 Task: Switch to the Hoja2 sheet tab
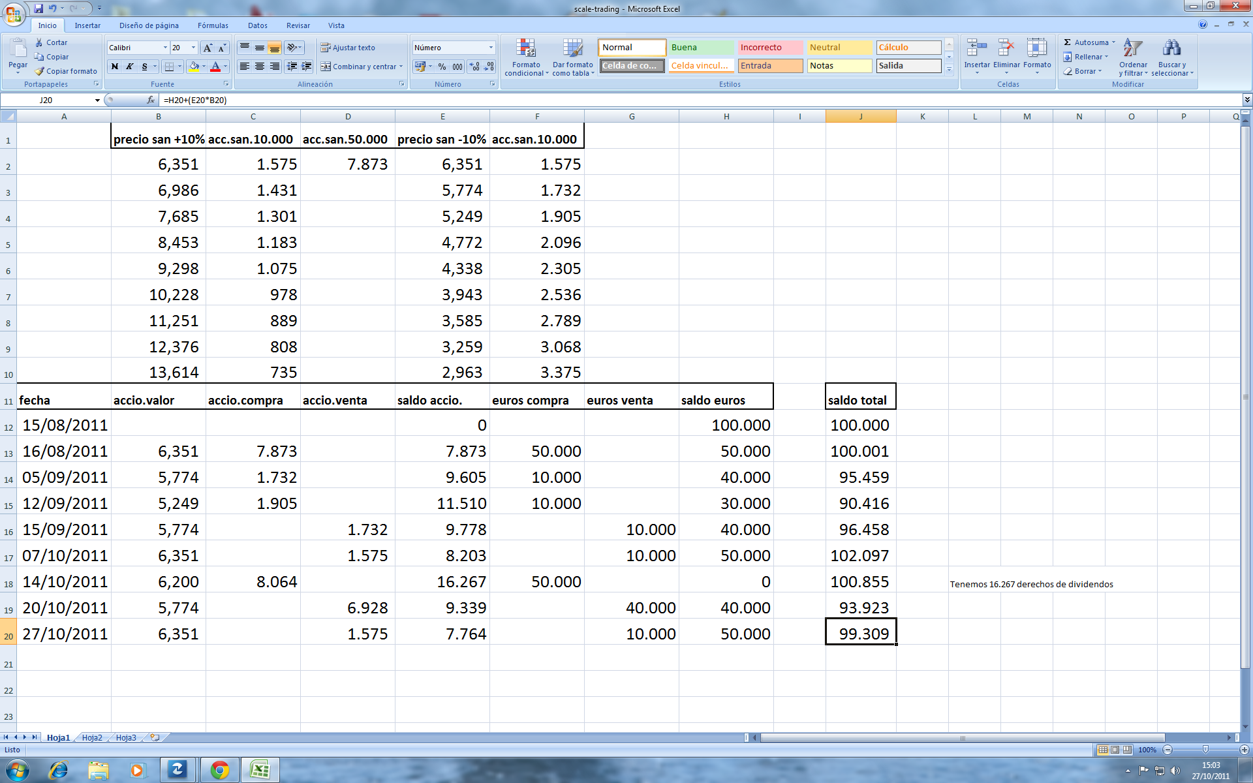(x=92, y=737)
